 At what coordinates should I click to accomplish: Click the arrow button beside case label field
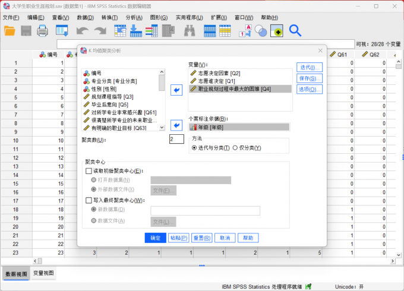pyautogui.click(x=176, y=125)
